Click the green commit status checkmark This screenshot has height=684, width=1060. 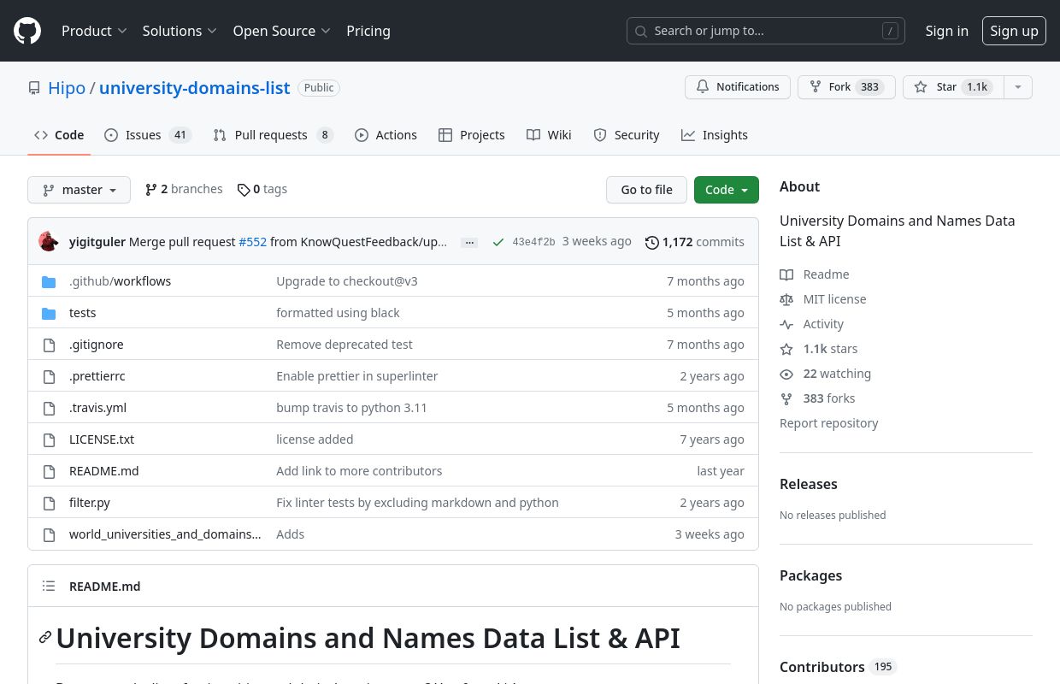tap(498, 242)
